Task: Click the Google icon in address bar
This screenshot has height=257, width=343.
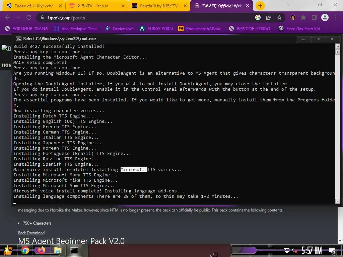Action: click(x=258, y=18)
